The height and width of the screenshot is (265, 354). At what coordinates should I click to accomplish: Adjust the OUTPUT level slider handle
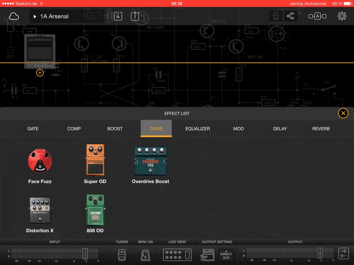click(320, 253)
